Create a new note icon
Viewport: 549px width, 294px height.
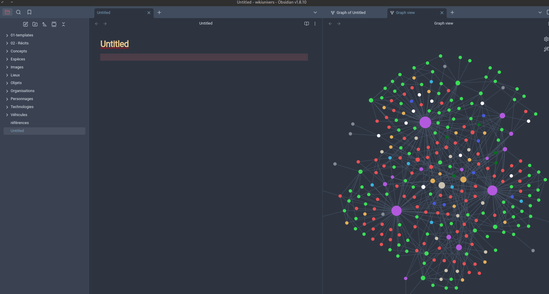click(26, 24)
